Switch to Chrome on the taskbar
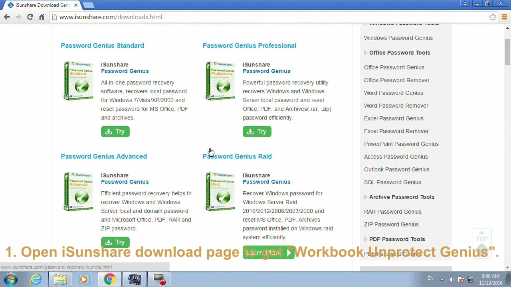The width and height of the screenshot is (511, 287). [x=109, y=279]
